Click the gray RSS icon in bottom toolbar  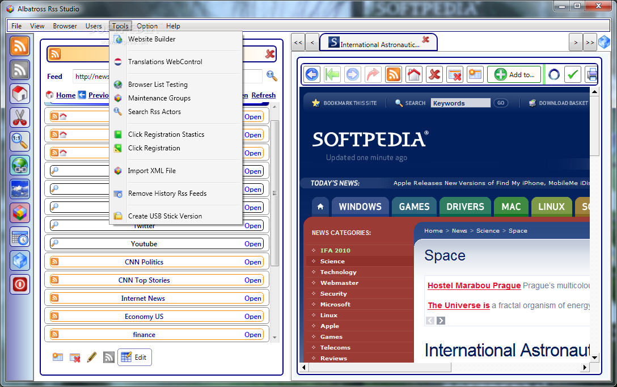click(109, 357)
